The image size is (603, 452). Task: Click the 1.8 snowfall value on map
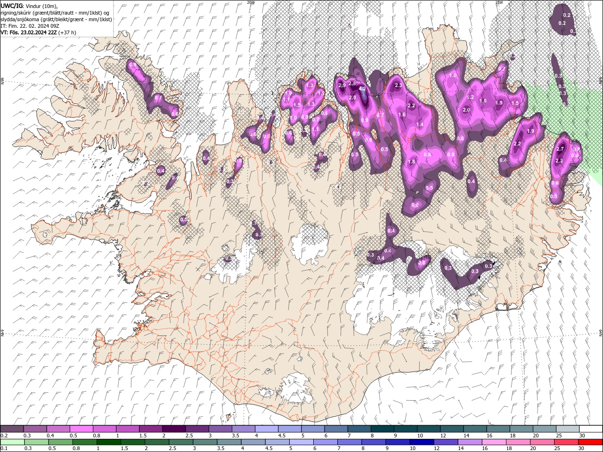click(x=411, y=161)
